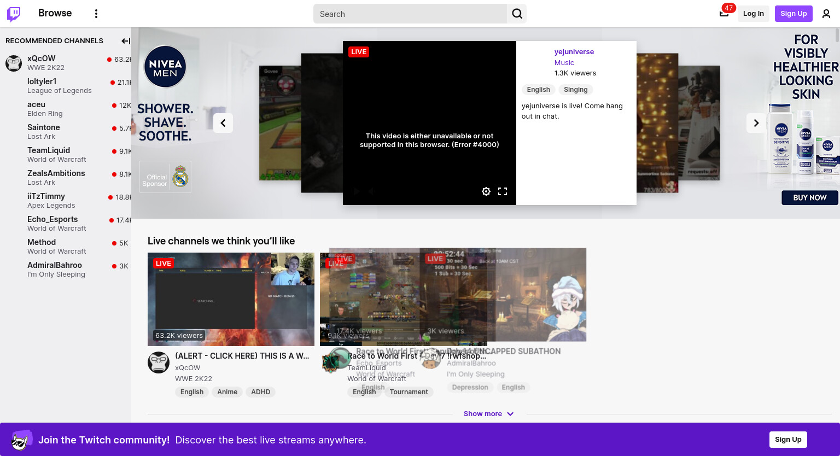The width and height of the screenshot is (840, 456).
Task: Click the Nivea Men logo ad
Action: (165, 67)
